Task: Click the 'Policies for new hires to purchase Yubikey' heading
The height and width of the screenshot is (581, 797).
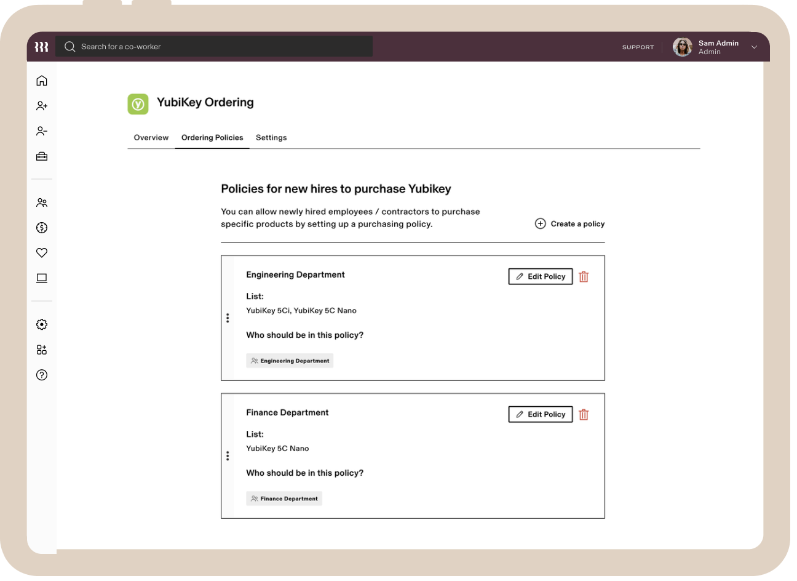Action: (336, 189)
